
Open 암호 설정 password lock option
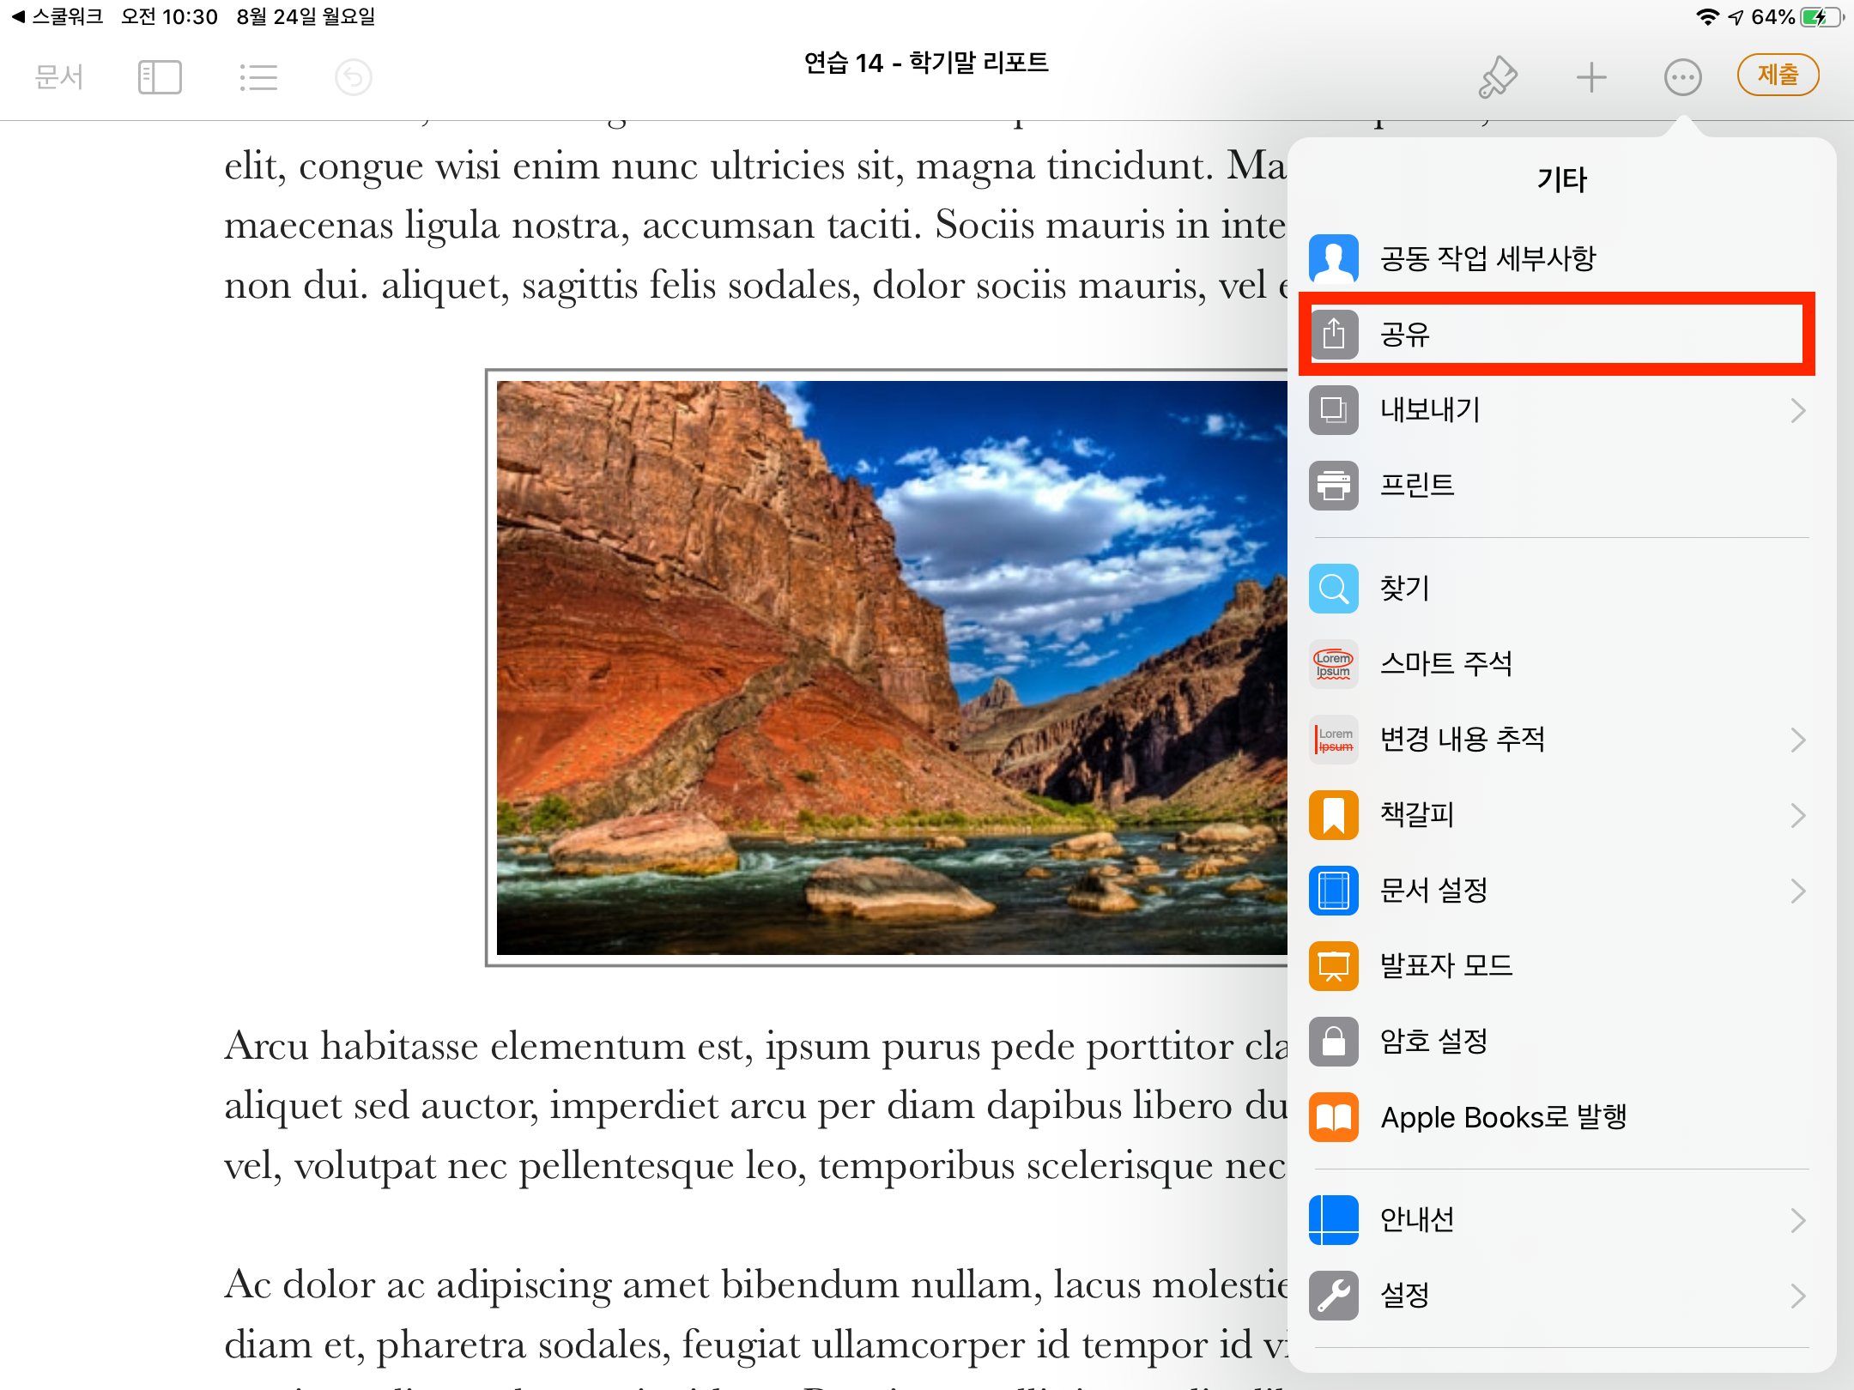click(x=1433, y=1041)
